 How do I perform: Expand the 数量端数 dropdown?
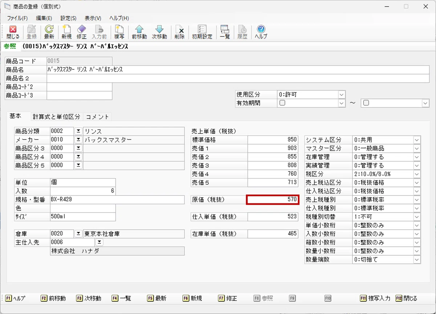[x=417, y=260]
